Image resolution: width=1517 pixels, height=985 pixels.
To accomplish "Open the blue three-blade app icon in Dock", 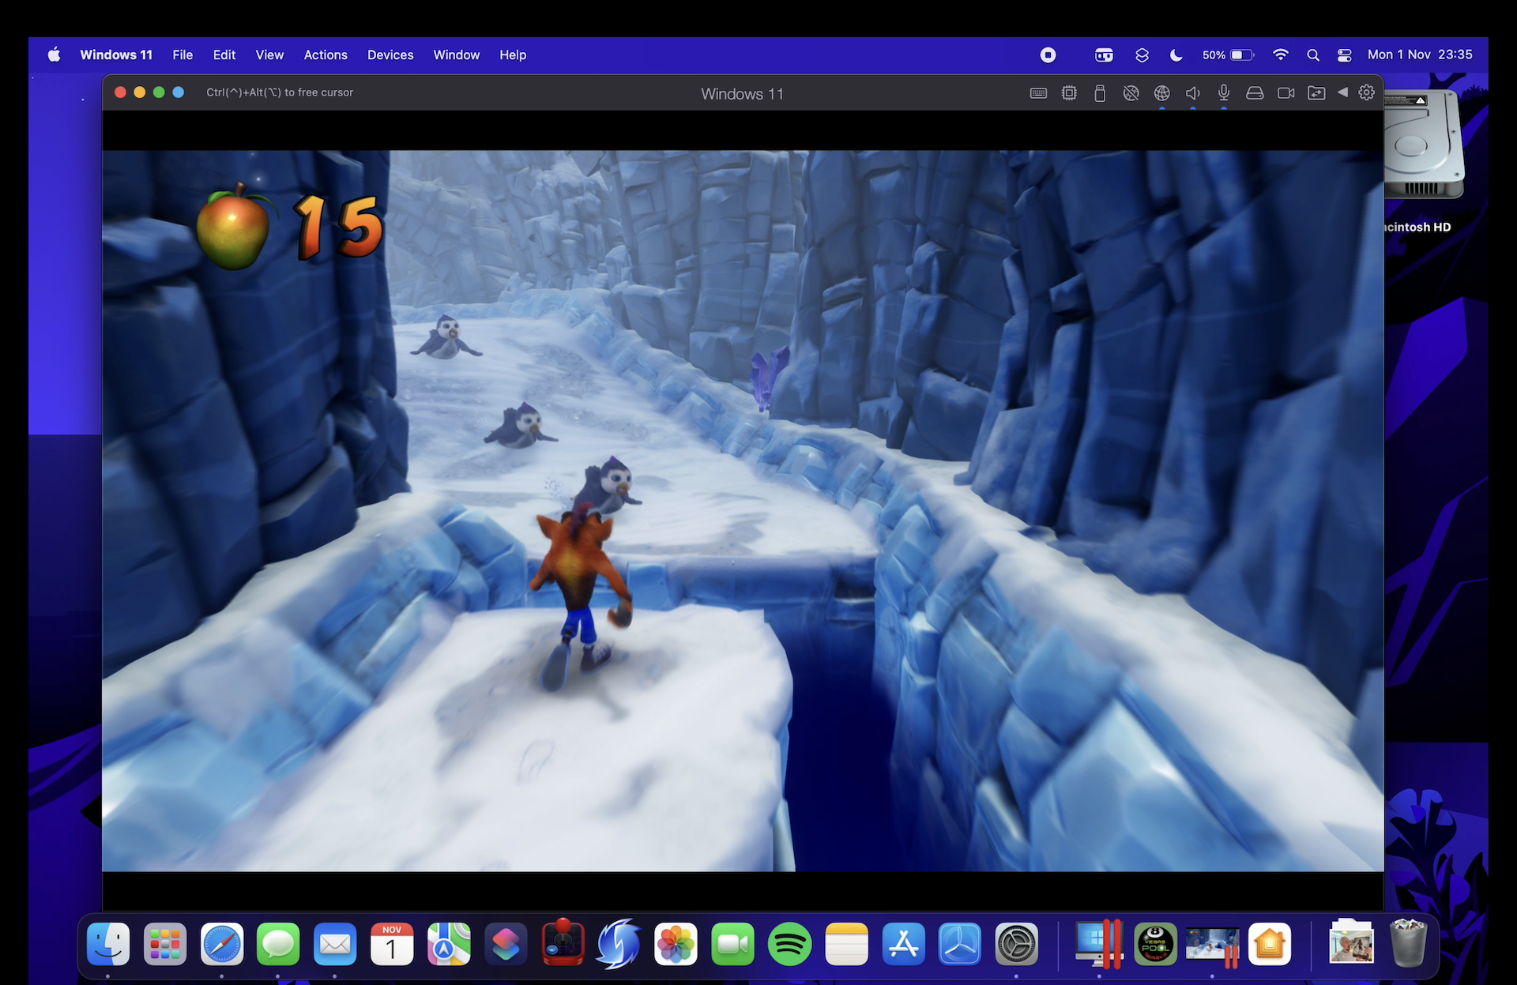I will click(960, 943).
